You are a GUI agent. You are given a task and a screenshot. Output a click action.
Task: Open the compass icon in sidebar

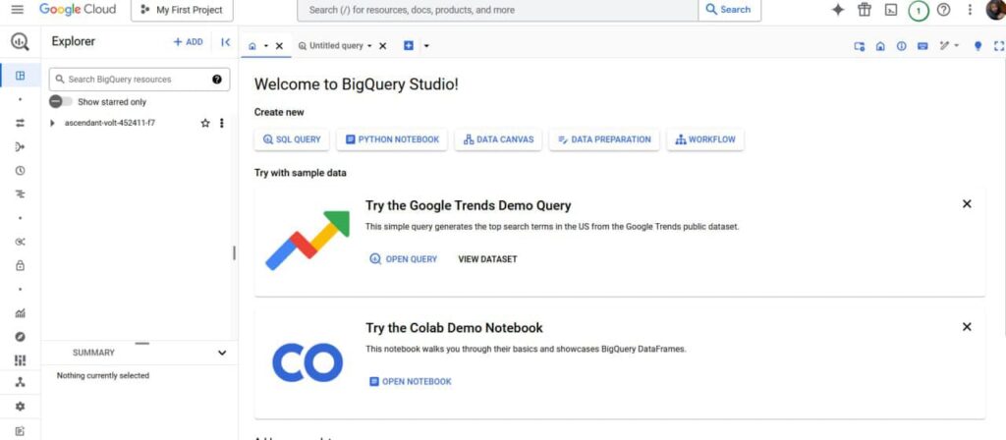[20, 337]
